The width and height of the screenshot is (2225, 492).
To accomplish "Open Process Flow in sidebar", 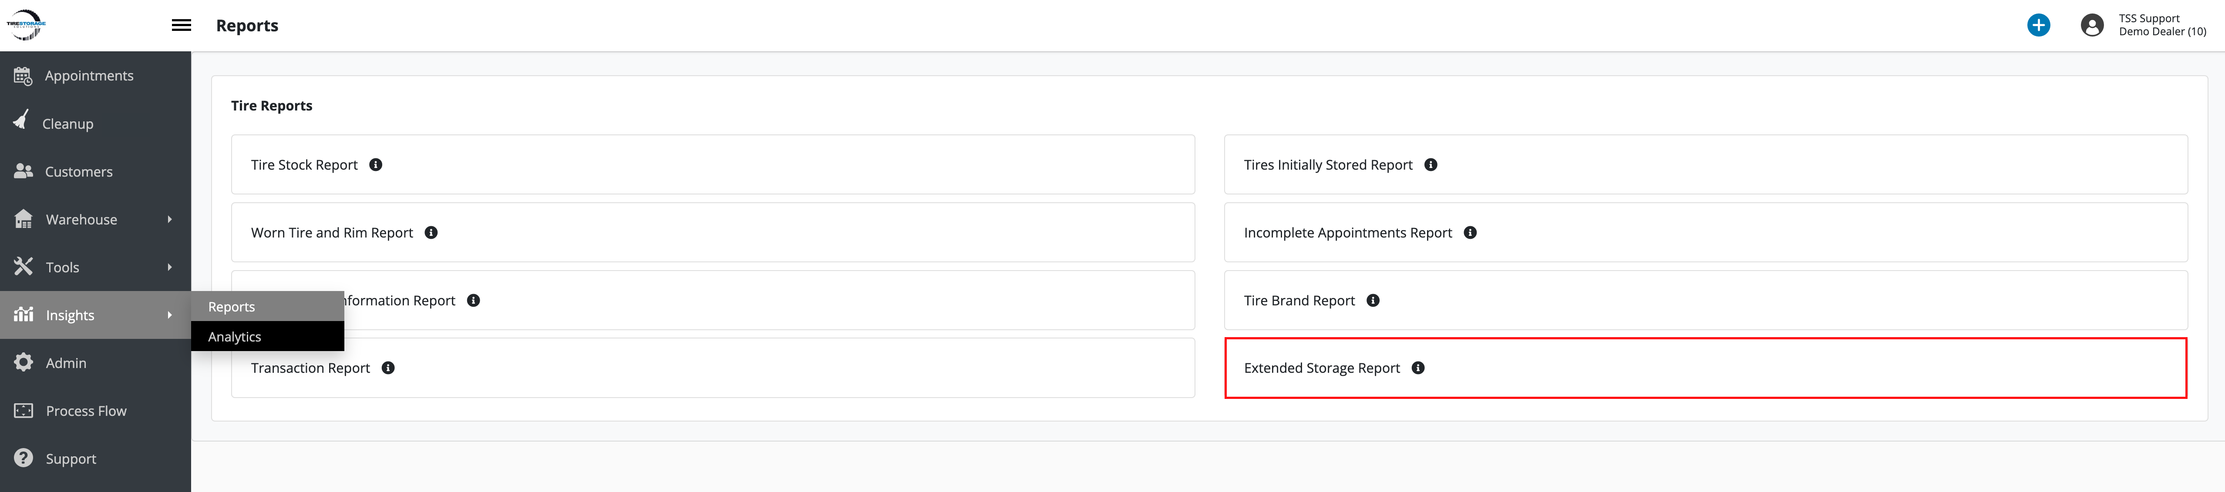I will pyautogui.click(x=85, y=411).
